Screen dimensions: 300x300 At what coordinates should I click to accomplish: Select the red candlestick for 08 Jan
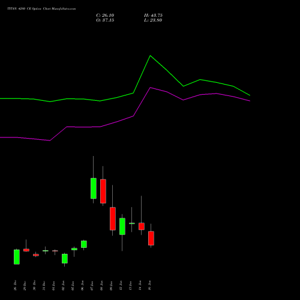coord(103,191)
